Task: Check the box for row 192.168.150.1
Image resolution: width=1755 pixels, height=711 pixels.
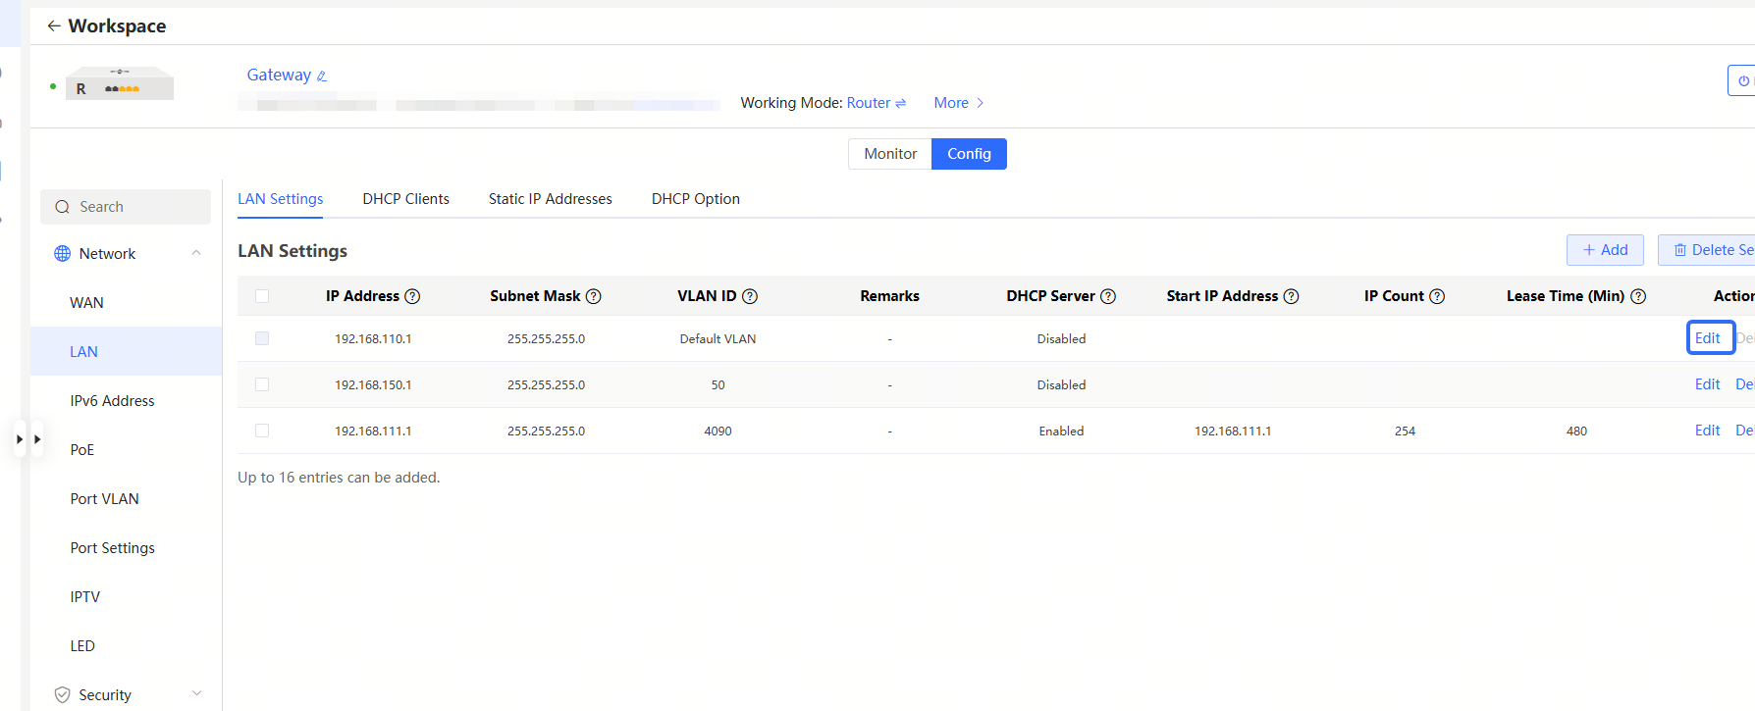Action: tap(262, 384)
